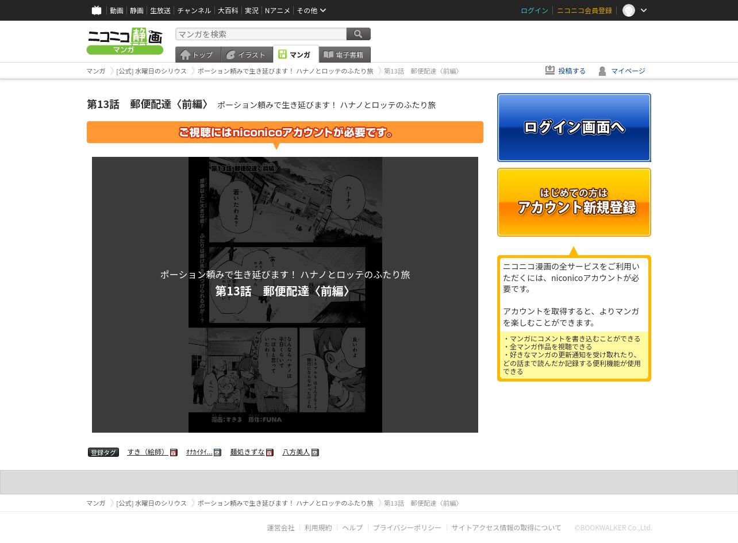738x543 pixels.
Task: Open the 八方美人 tag link
Action: 296,452
